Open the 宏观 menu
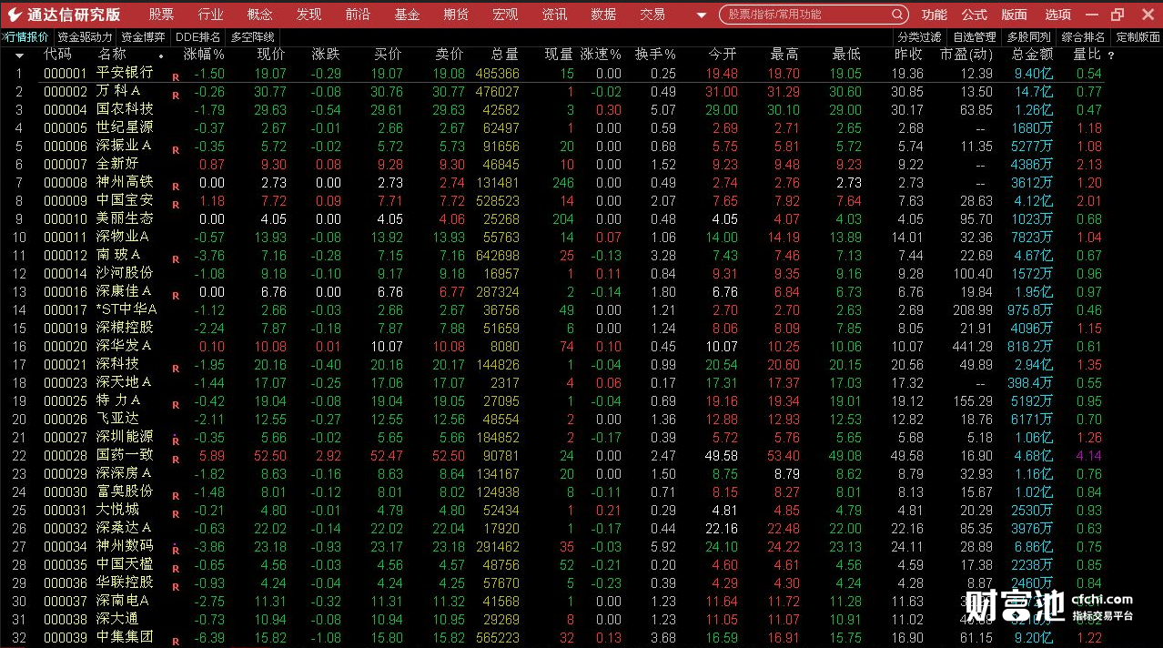Screen dimensions: 1163x648 [x=505, y=15]
